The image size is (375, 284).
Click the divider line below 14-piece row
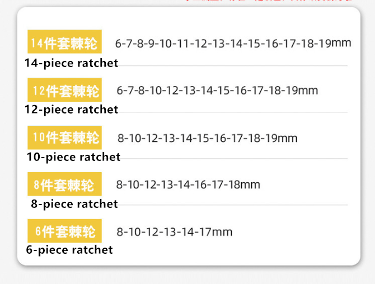point(233,65)
